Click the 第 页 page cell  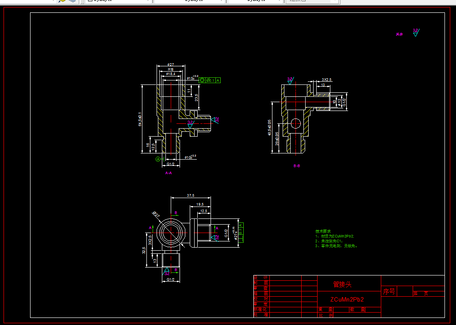[x=421, y=294]
